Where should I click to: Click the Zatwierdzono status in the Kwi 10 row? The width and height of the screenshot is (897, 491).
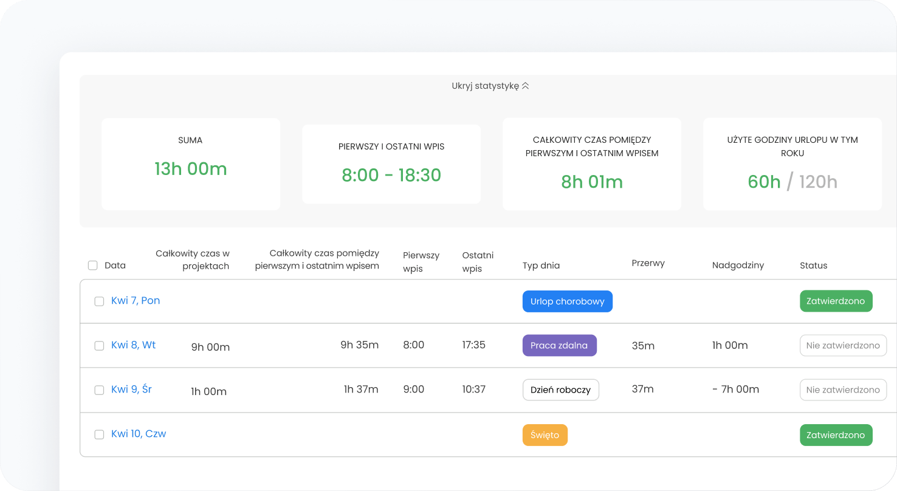pos(836,435)
